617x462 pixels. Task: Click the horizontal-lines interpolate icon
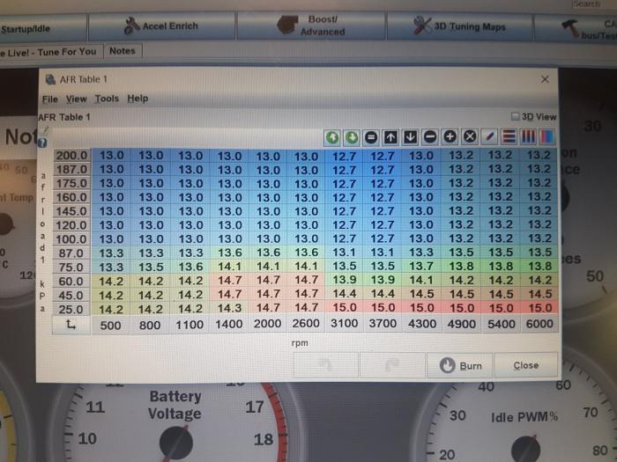(507, 137)
